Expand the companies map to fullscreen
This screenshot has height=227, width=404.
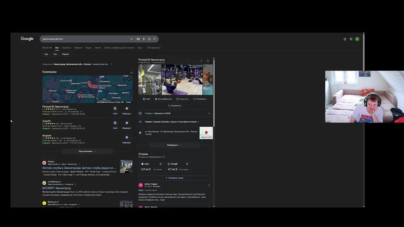(x=129, y=79)
